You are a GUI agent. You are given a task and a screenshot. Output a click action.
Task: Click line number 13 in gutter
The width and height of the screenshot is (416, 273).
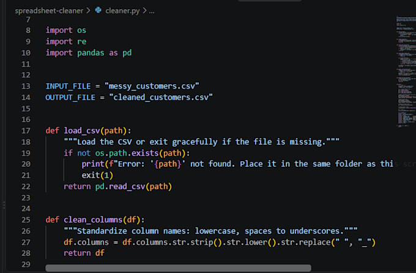pyautogui.click(x=26, y=86)
